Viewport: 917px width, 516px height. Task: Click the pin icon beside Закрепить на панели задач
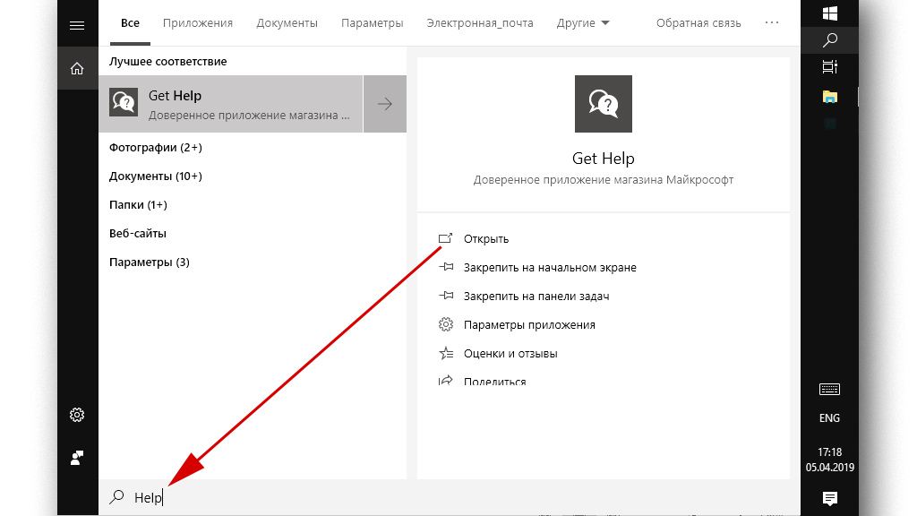pyautogui.click(x=446, y=296)
